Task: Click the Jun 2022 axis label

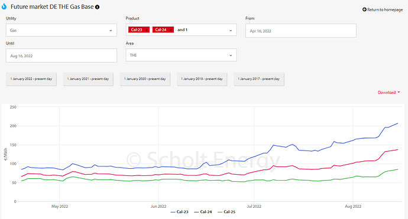Action: [x=158, y=206]
